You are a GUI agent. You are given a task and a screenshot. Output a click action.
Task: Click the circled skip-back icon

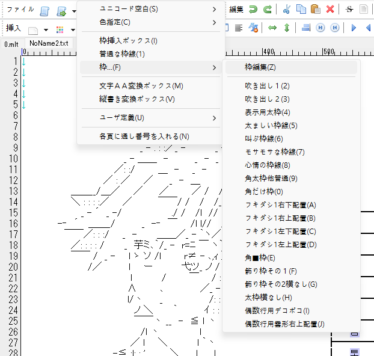335,28
